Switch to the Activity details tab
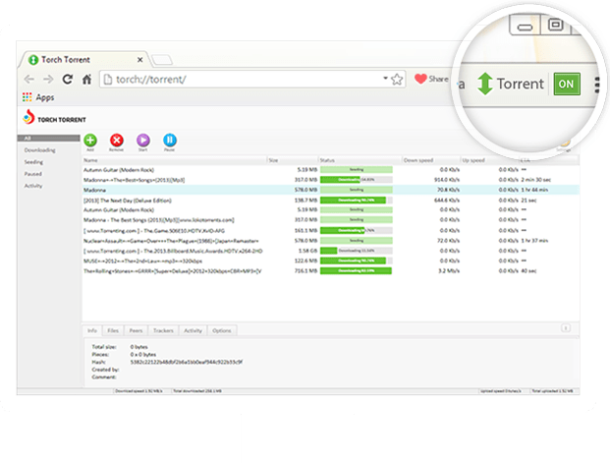The width and height of the screenshot is (610, 463). coord(193,330)
